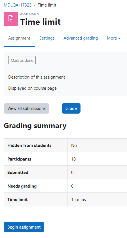Click the Displayed on course page text
The image size is (127, 238).
click(32, 88)
